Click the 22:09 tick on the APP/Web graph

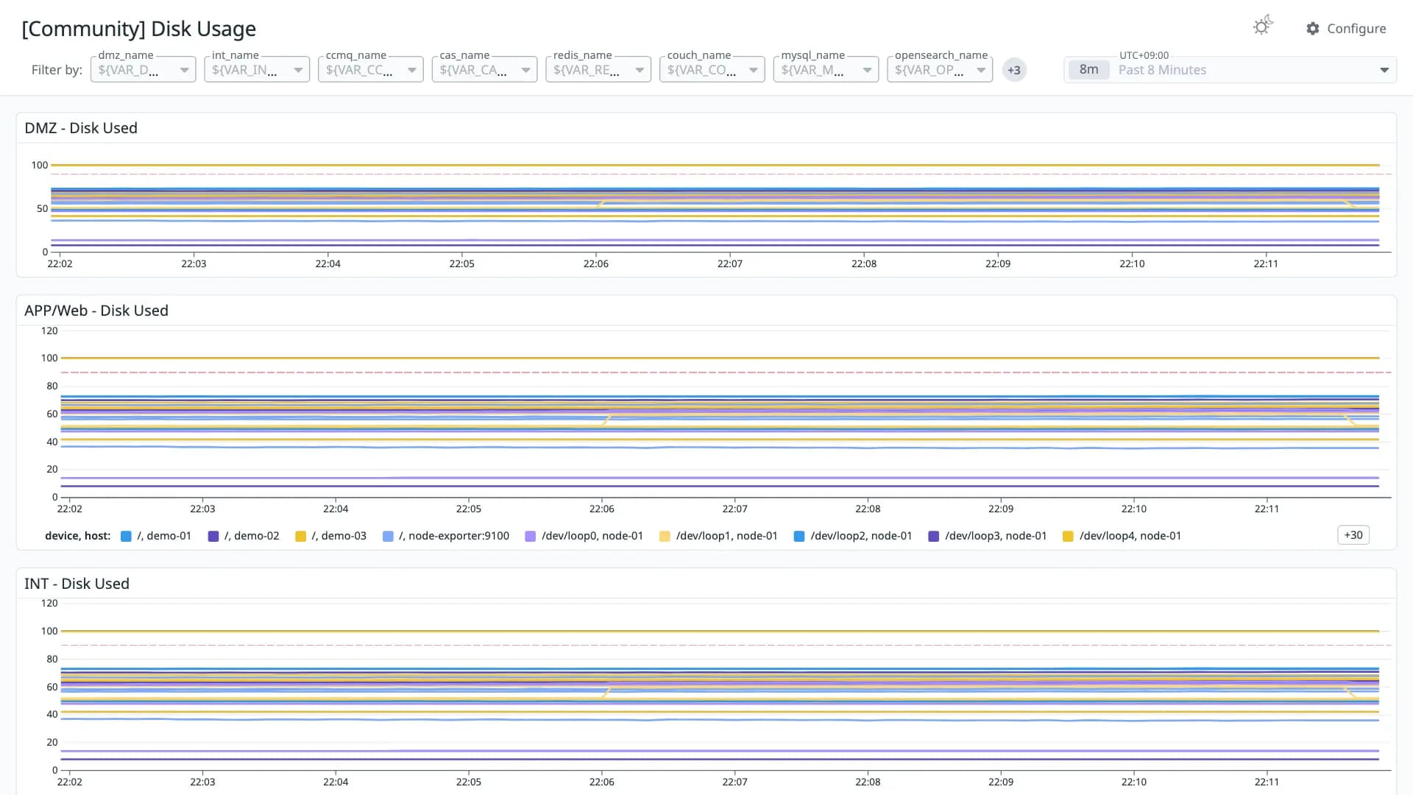pos(1001,509)
